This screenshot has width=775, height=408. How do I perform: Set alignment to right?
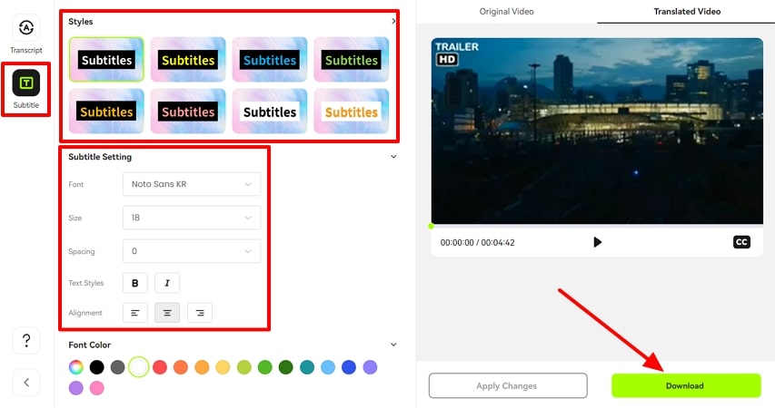coord(200,313)
